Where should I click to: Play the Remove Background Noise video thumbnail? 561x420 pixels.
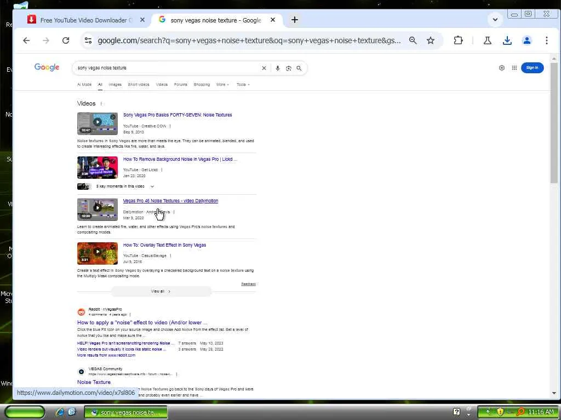click(98, 167)
